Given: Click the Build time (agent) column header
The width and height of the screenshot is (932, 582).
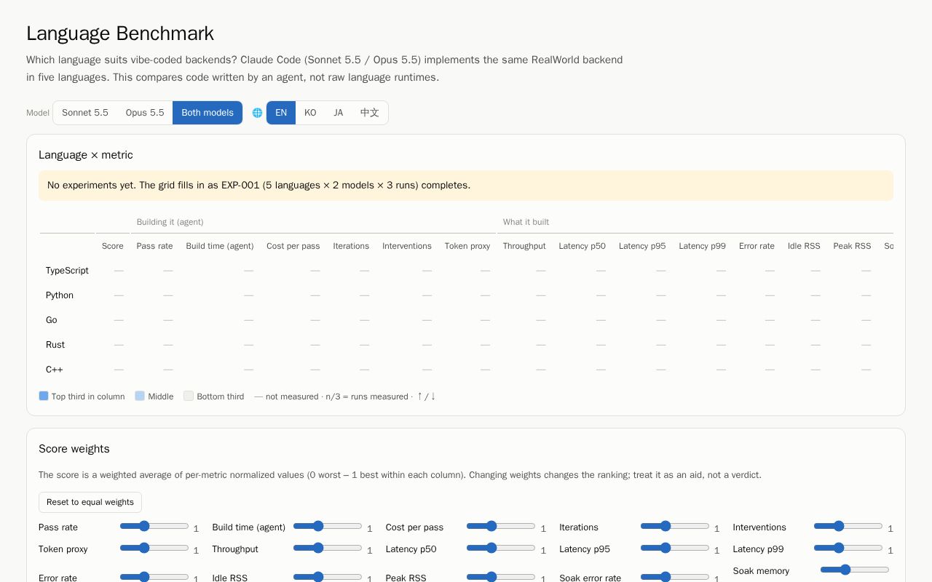Looking at the screenshot, I should 220,246.
